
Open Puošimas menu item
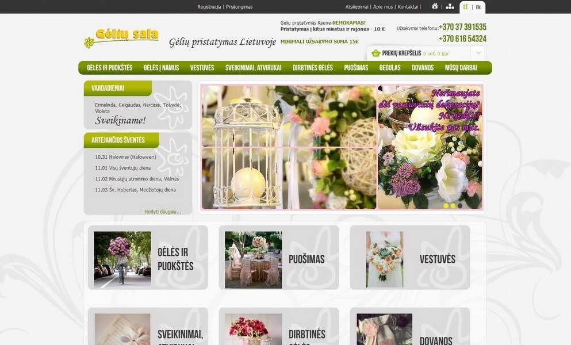[x=356, y=68]
